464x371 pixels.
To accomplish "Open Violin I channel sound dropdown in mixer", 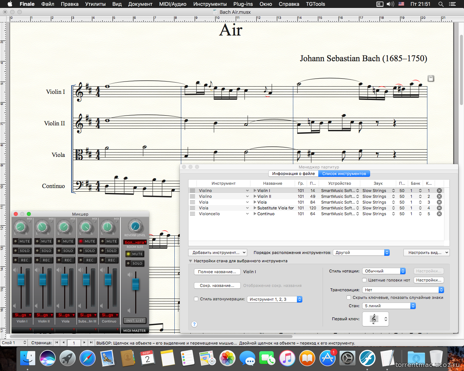I will click(22, 315).
